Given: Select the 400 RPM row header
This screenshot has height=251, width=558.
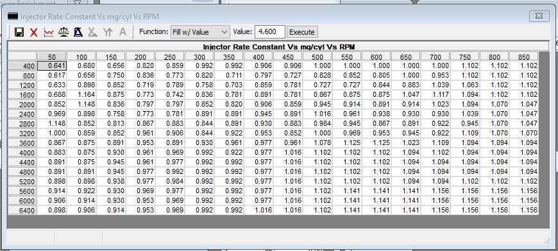Looking at the screenshot, I should (x=22, y=66).
